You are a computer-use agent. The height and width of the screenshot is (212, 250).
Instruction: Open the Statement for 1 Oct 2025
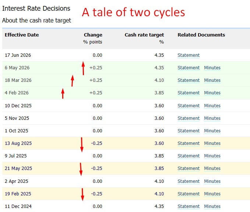point(189,131)
